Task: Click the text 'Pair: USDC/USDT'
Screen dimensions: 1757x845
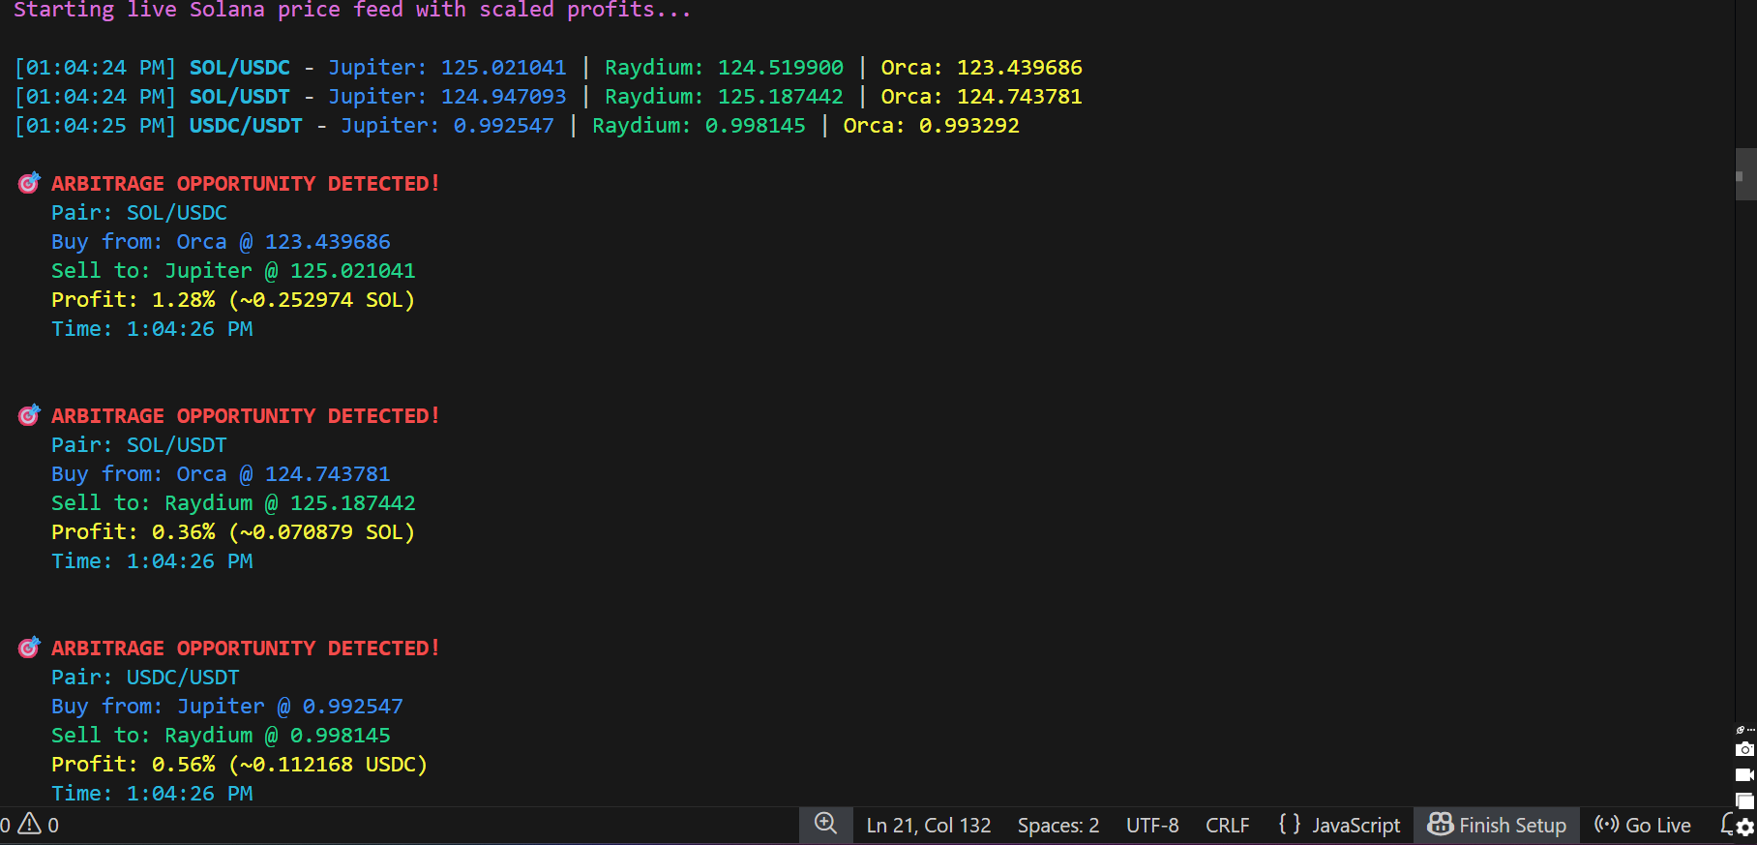Action: (145, 678)
